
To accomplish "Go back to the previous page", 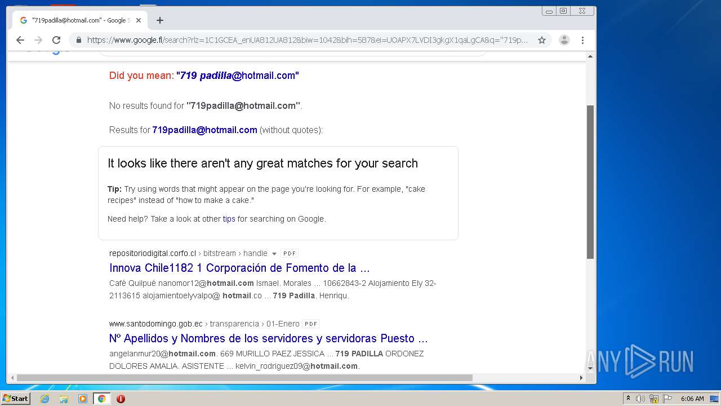I will pyautogui.click(x=20, y=40).
